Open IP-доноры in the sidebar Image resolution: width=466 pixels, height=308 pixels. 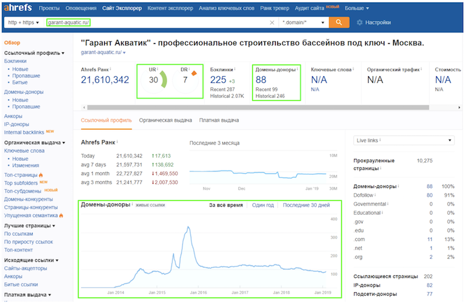pos(17,124)
